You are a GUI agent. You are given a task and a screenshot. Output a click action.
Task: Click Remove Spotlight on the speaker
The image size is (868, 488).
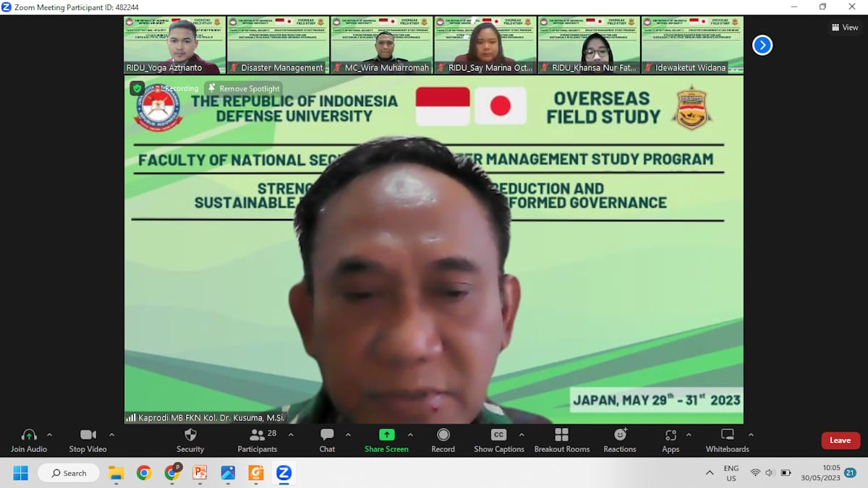[244, 88]
